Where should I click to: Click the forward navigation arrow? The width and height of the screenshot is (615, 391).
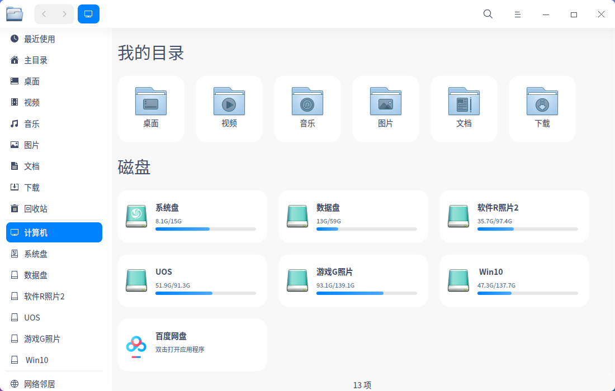[x=65, y=14]
